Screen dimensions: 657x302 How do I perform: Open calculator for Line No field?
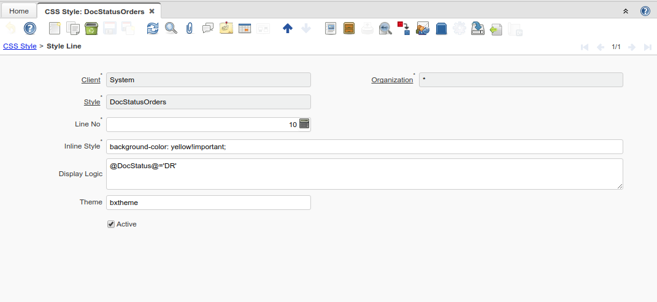(304, 124)
